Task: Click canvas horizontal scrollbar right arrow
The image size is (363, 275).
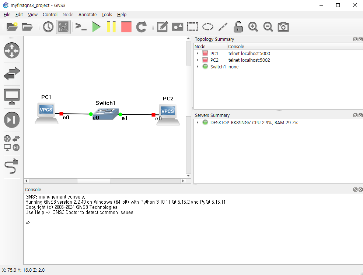Action: click(x=183, y=181)
